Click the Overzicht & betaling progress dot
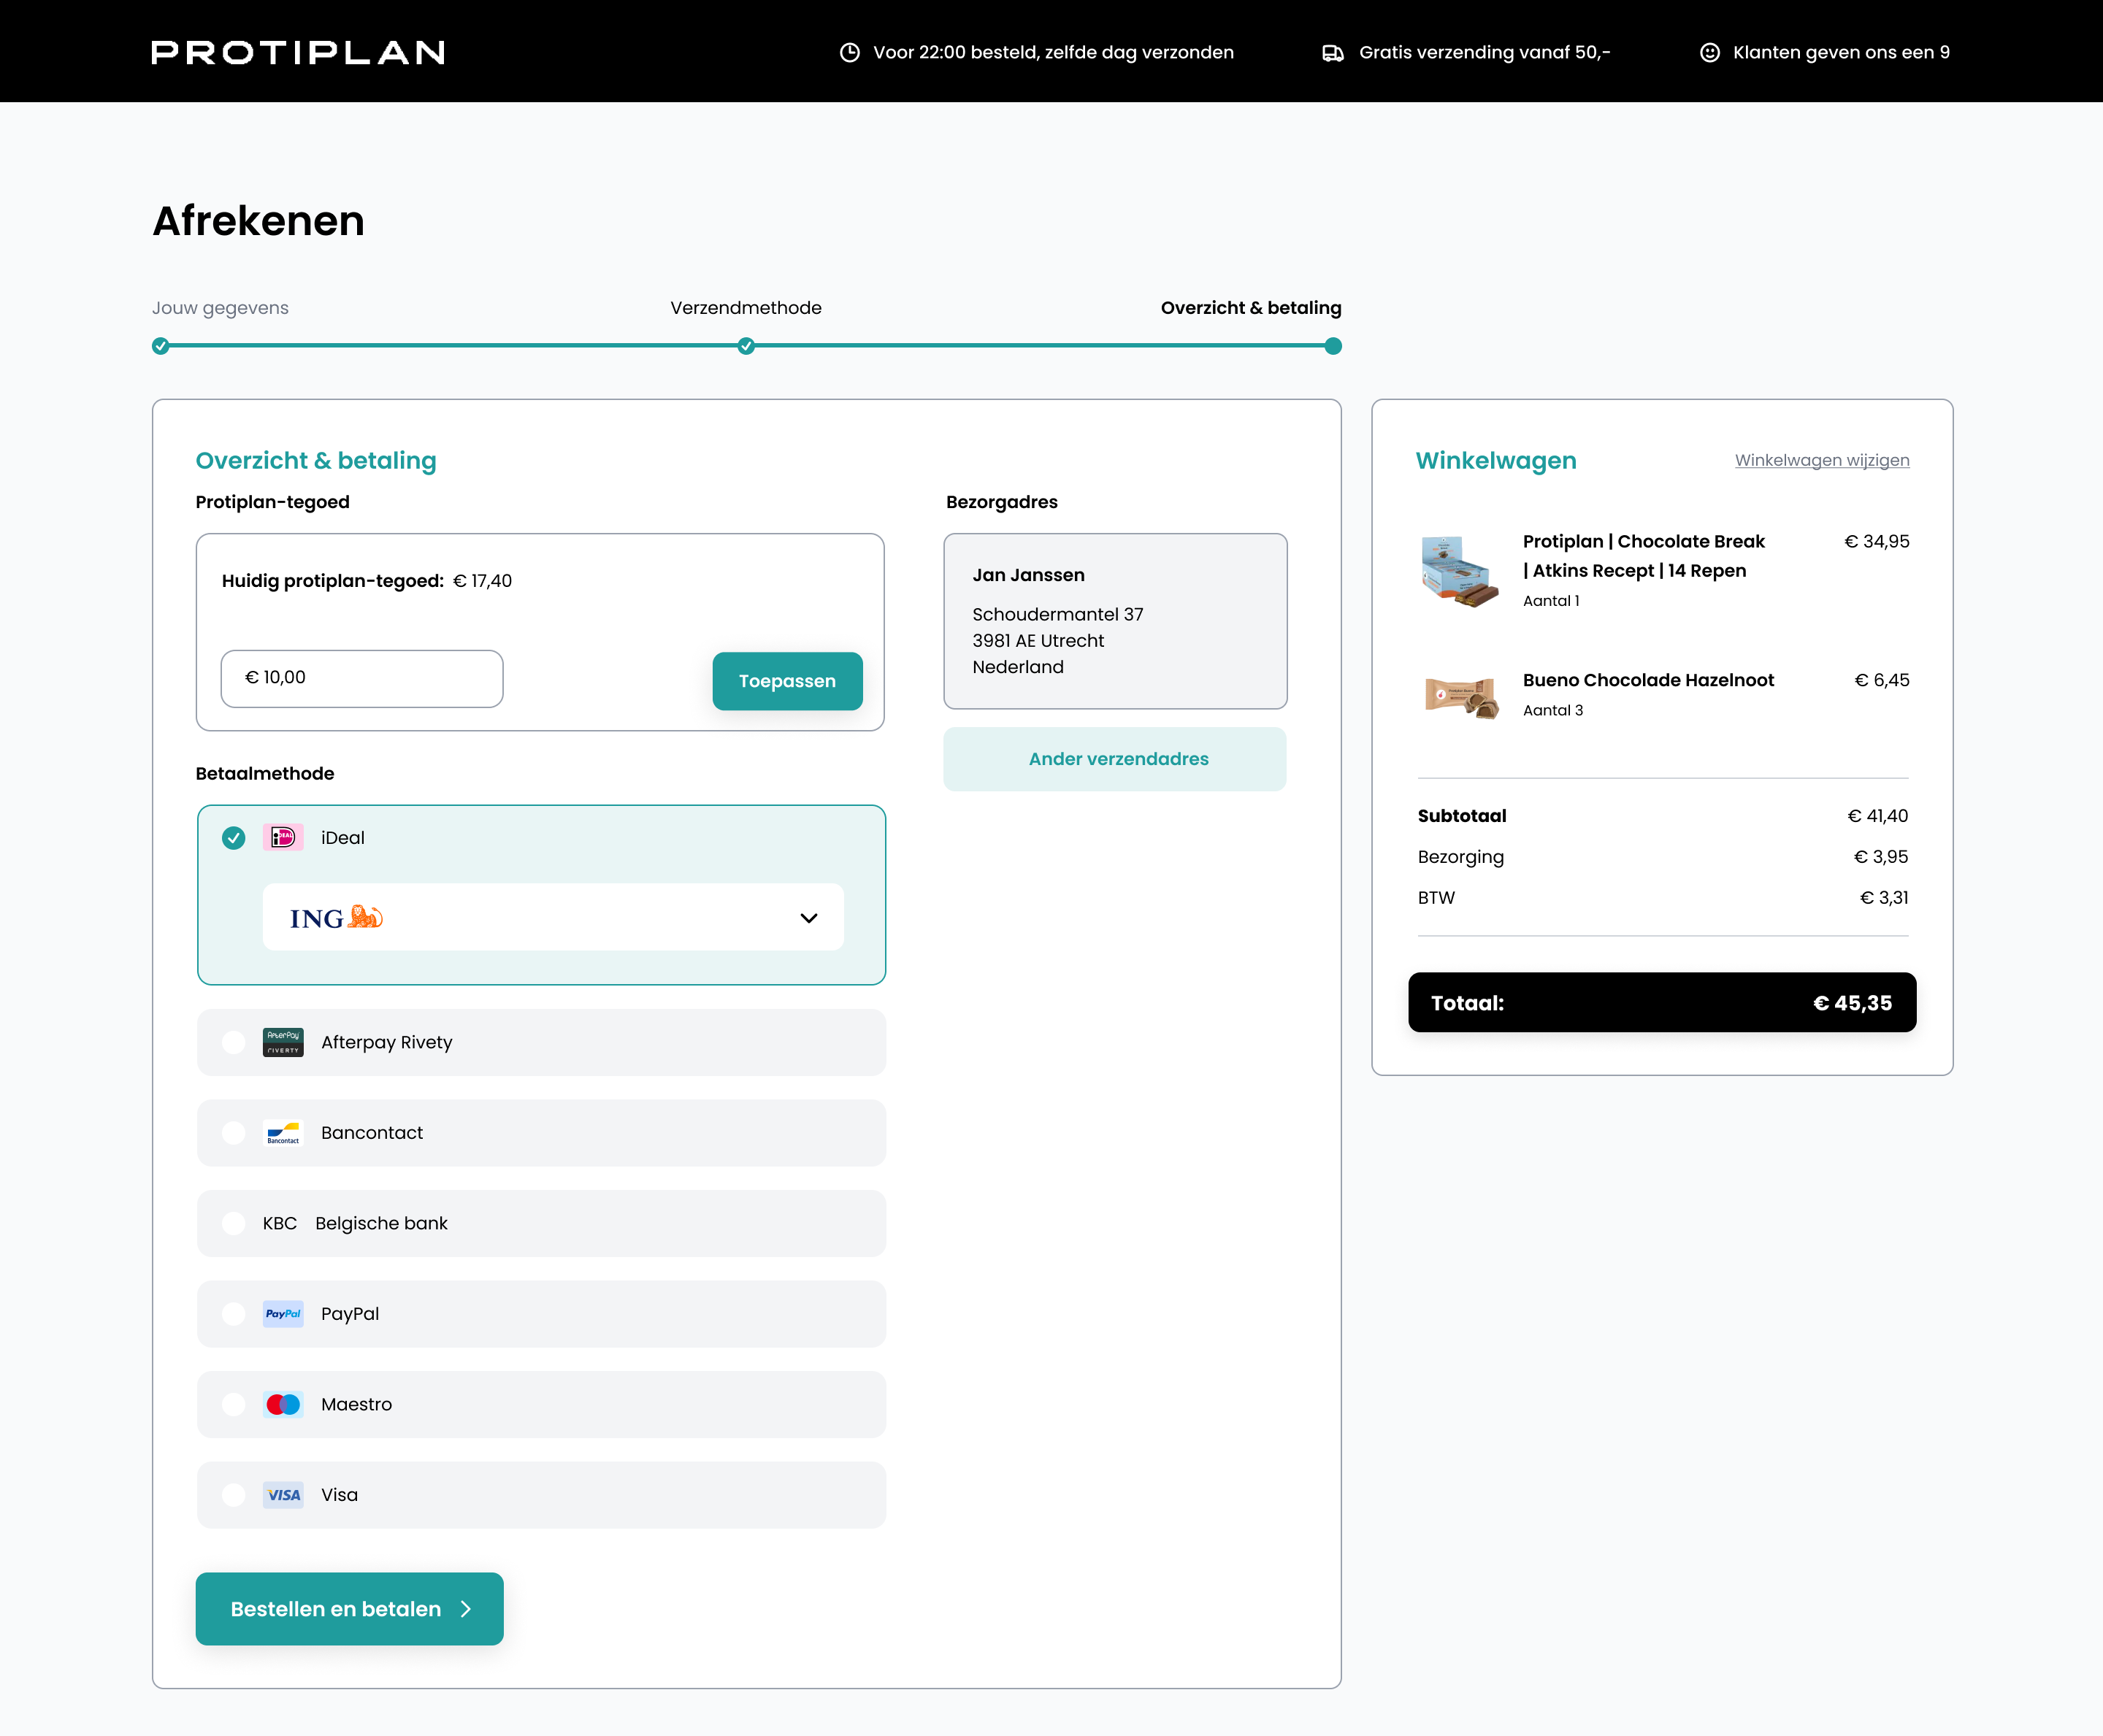2103x1736 pixels. coord(1332,346)
